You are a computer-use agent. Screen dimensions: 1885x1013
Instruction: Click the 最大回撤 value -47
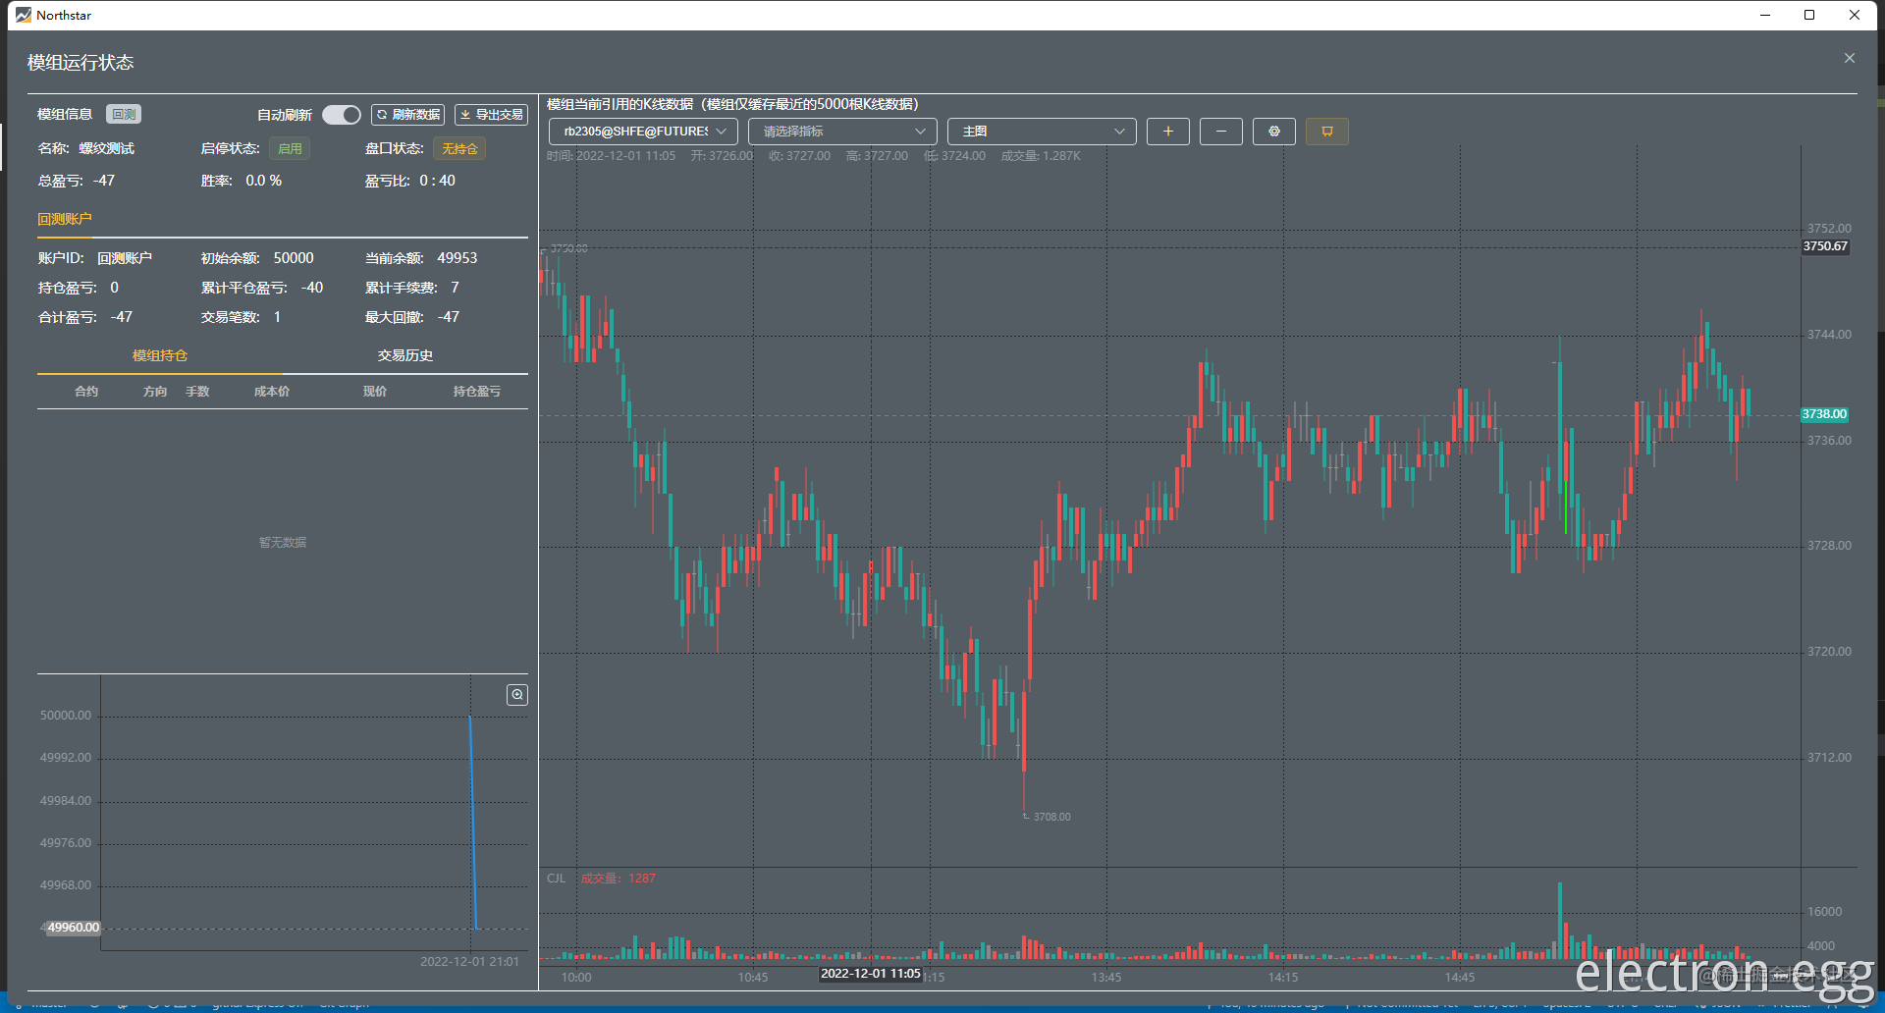tap(449, 317)
